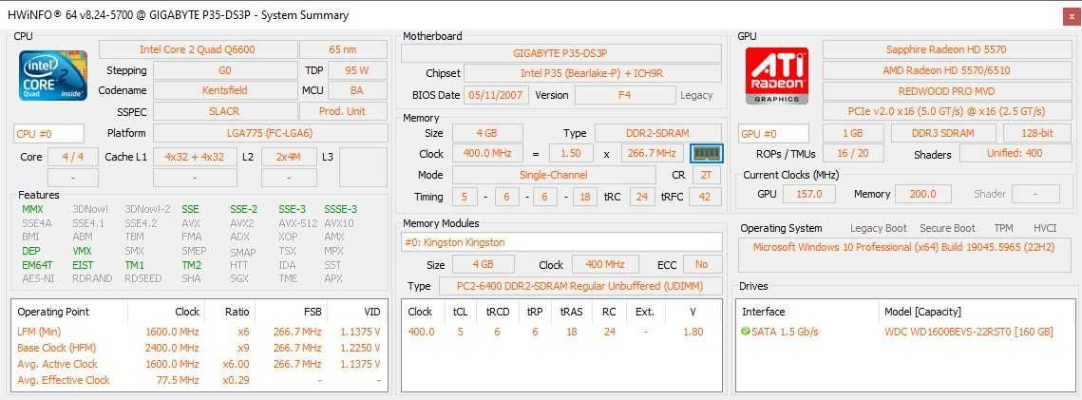This screenshot has width=1082, height=400.
Task: Click the ROPs / TMUs 16 / 20 value
Action: [x=854, y=153]
